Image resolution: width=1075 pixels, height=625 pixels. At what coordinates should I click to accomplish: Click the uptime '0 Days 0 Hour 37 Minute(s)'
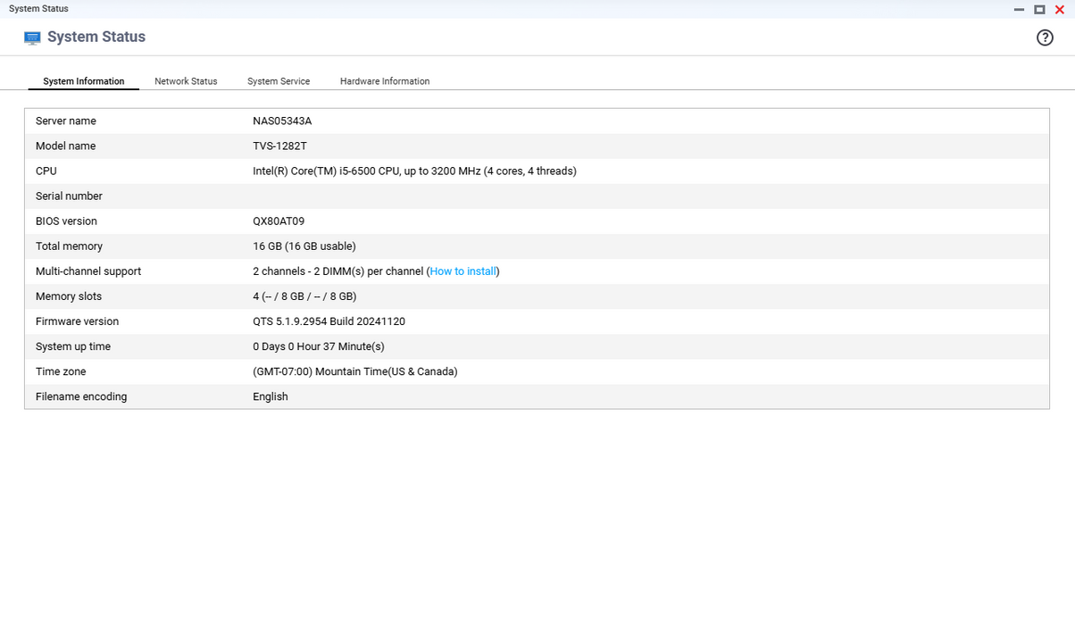click(x=319, y=346)
